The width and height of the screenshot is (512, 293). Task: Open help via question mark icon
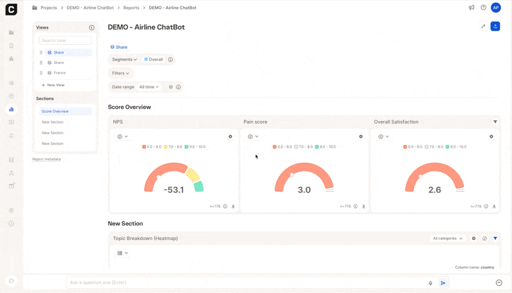click(484, 8)
